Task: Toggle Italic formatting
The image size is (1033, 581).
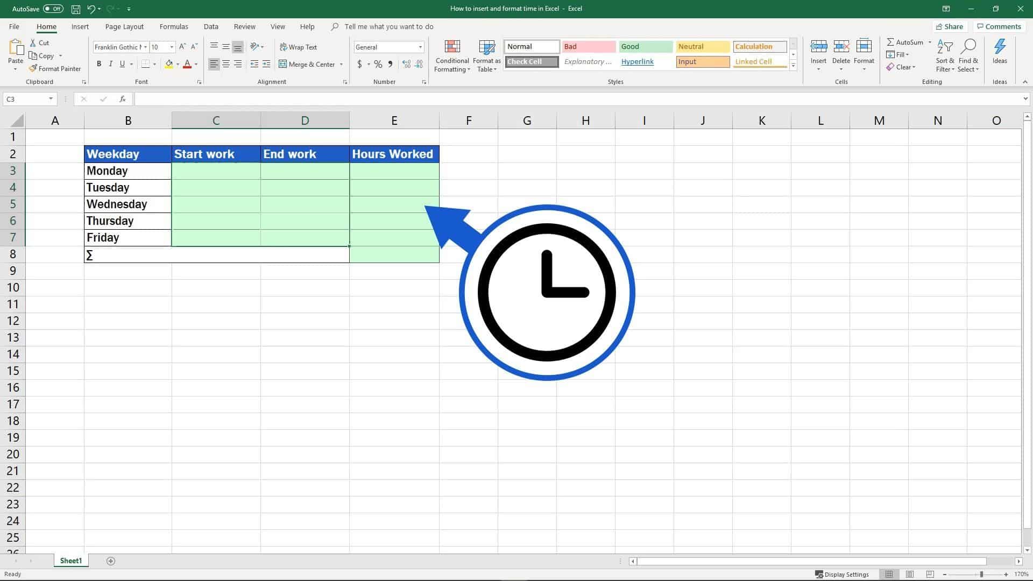Action: [111, 64]
